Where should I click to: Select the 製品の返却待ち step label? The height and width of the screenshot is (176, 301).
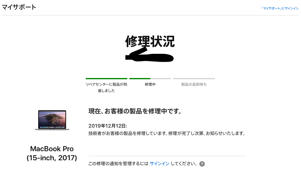[194, 84]
